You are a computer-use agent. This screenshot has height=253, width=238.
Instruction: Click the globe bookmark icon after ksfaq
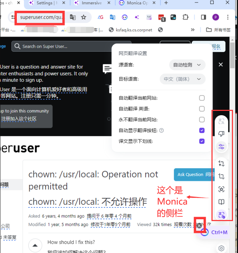(x=160, y=30)
